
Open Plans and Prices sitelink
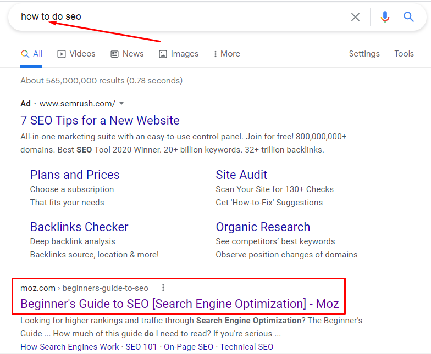coord(75,175)
